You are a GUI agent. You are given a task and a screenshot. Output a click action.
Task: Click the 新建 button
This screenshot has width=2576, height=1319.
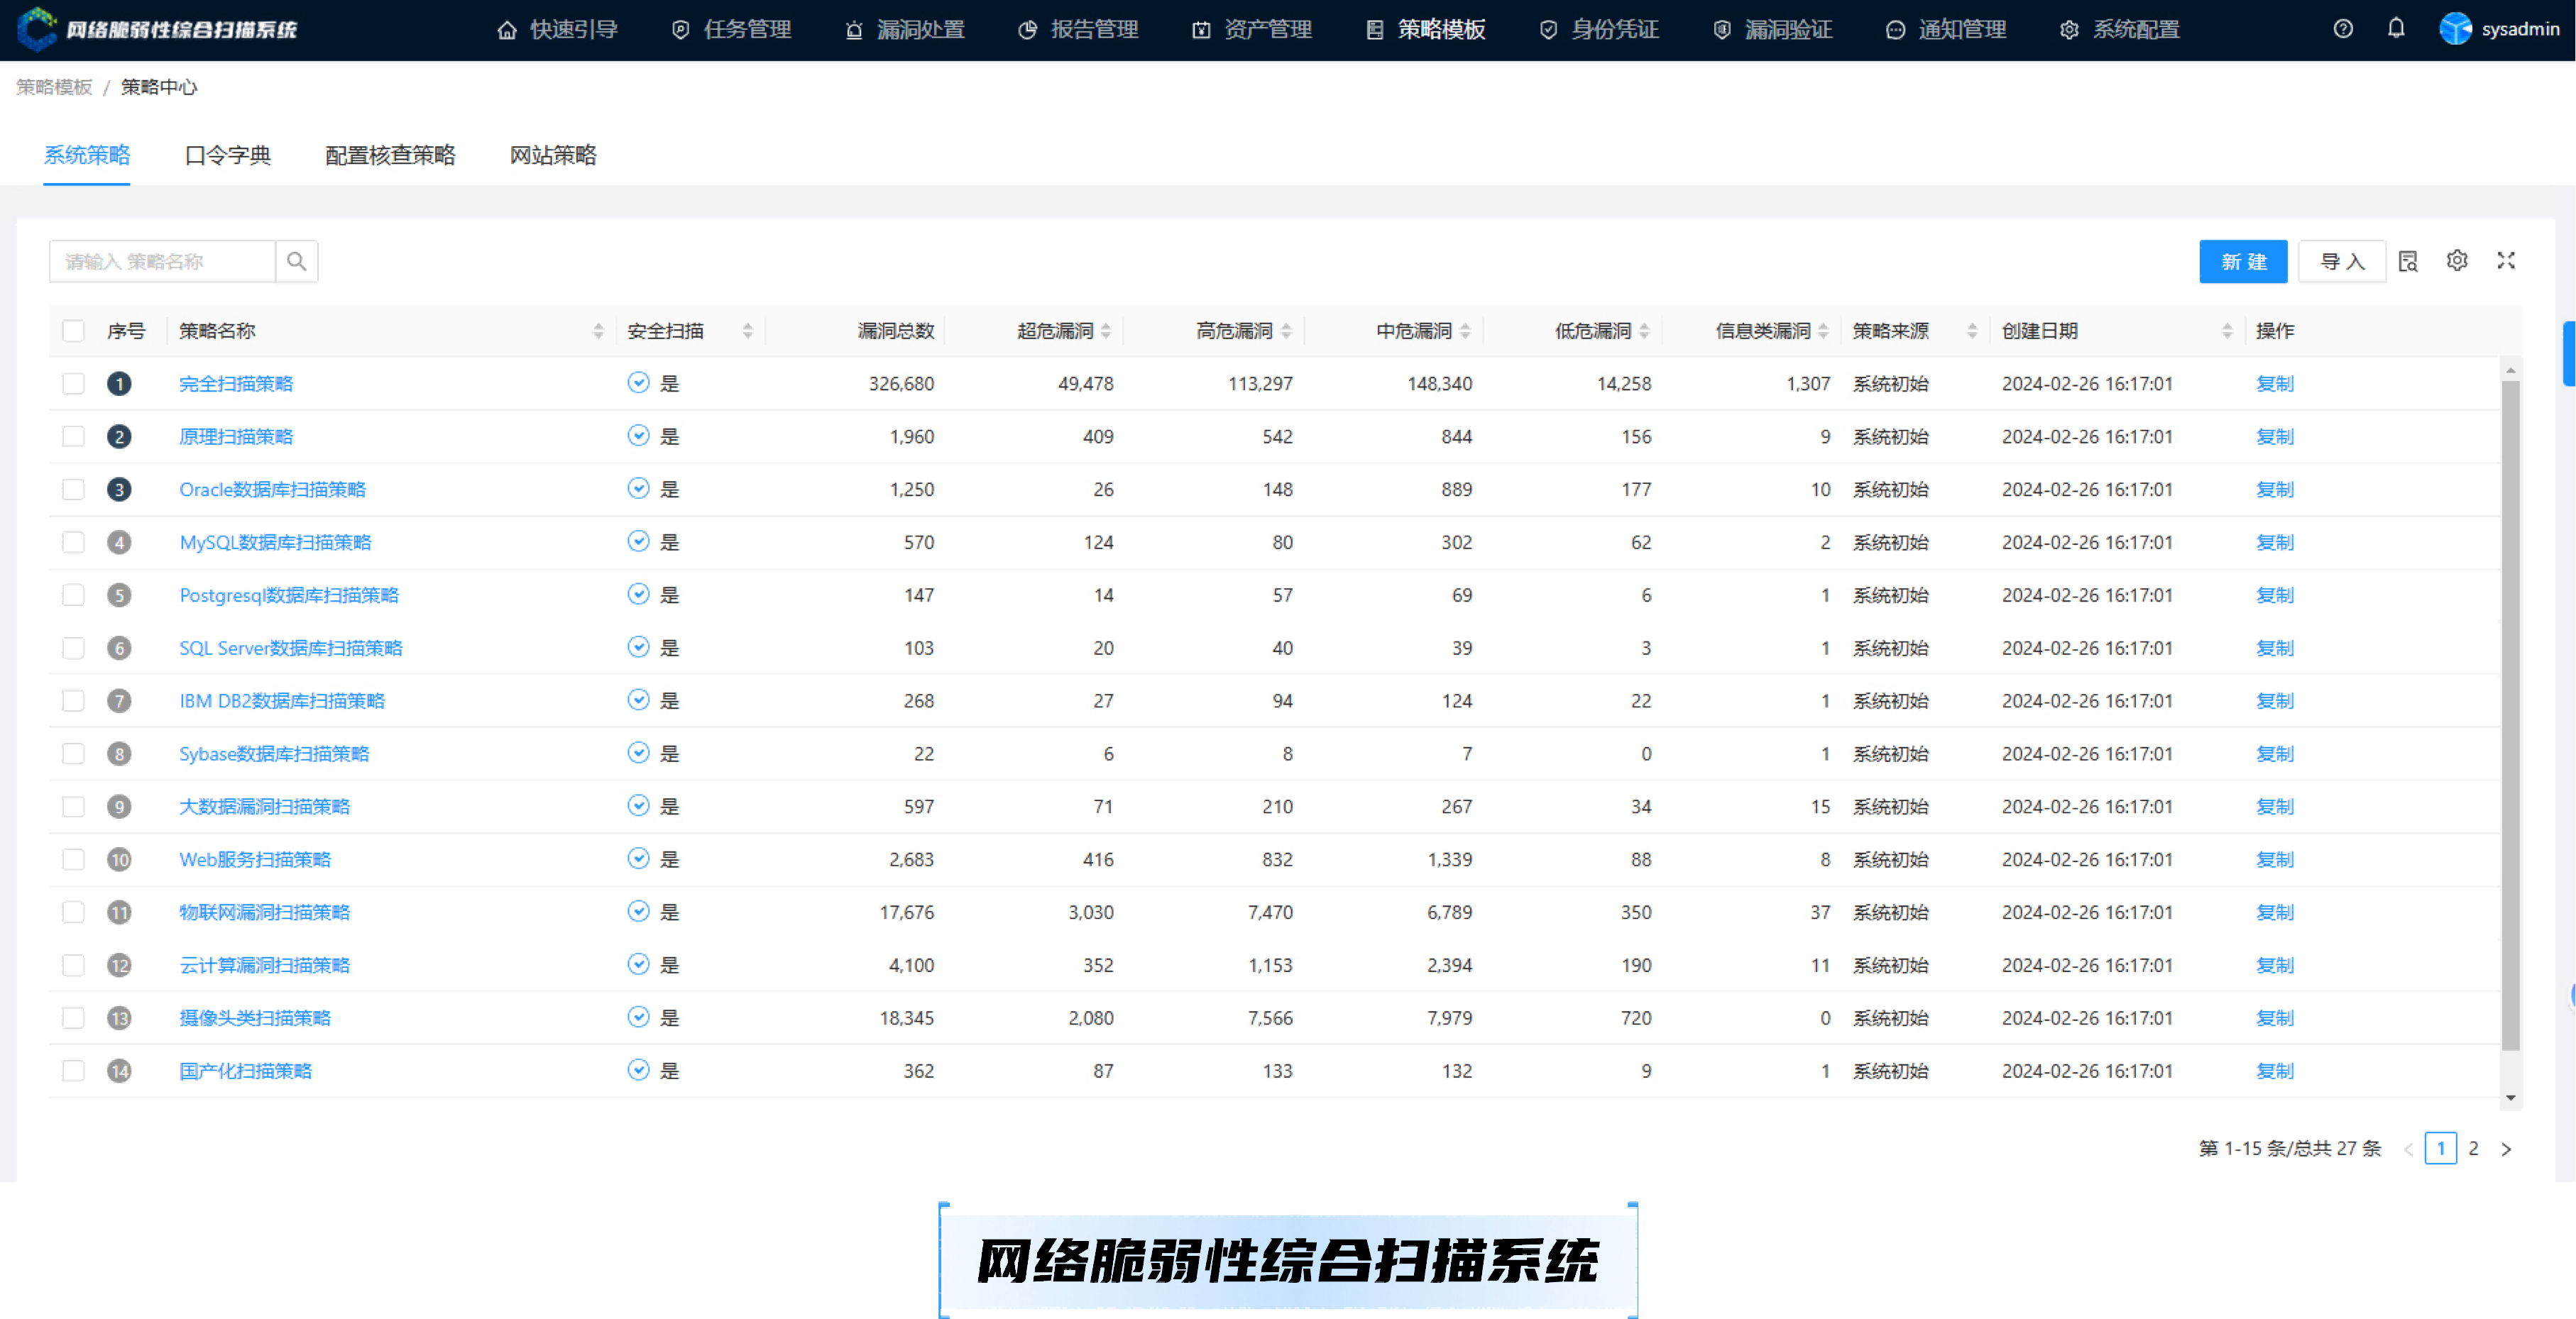pyautogui.click(x=2243, y=262)
